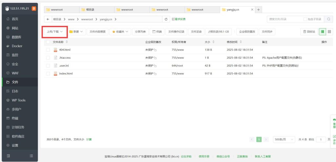Open the WAF section in sidebar
Image resolution: width=336 pixels, height=162 pixels.
pyautogui.click(x=20, y=73)
